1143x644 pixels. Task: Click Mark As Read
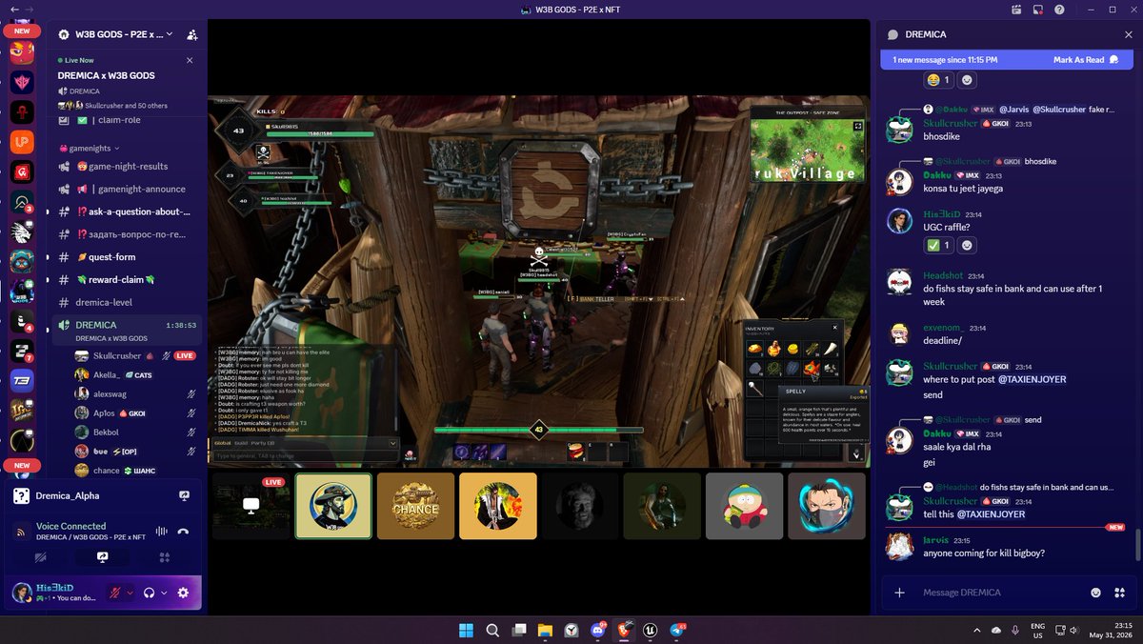(1086, 60)
